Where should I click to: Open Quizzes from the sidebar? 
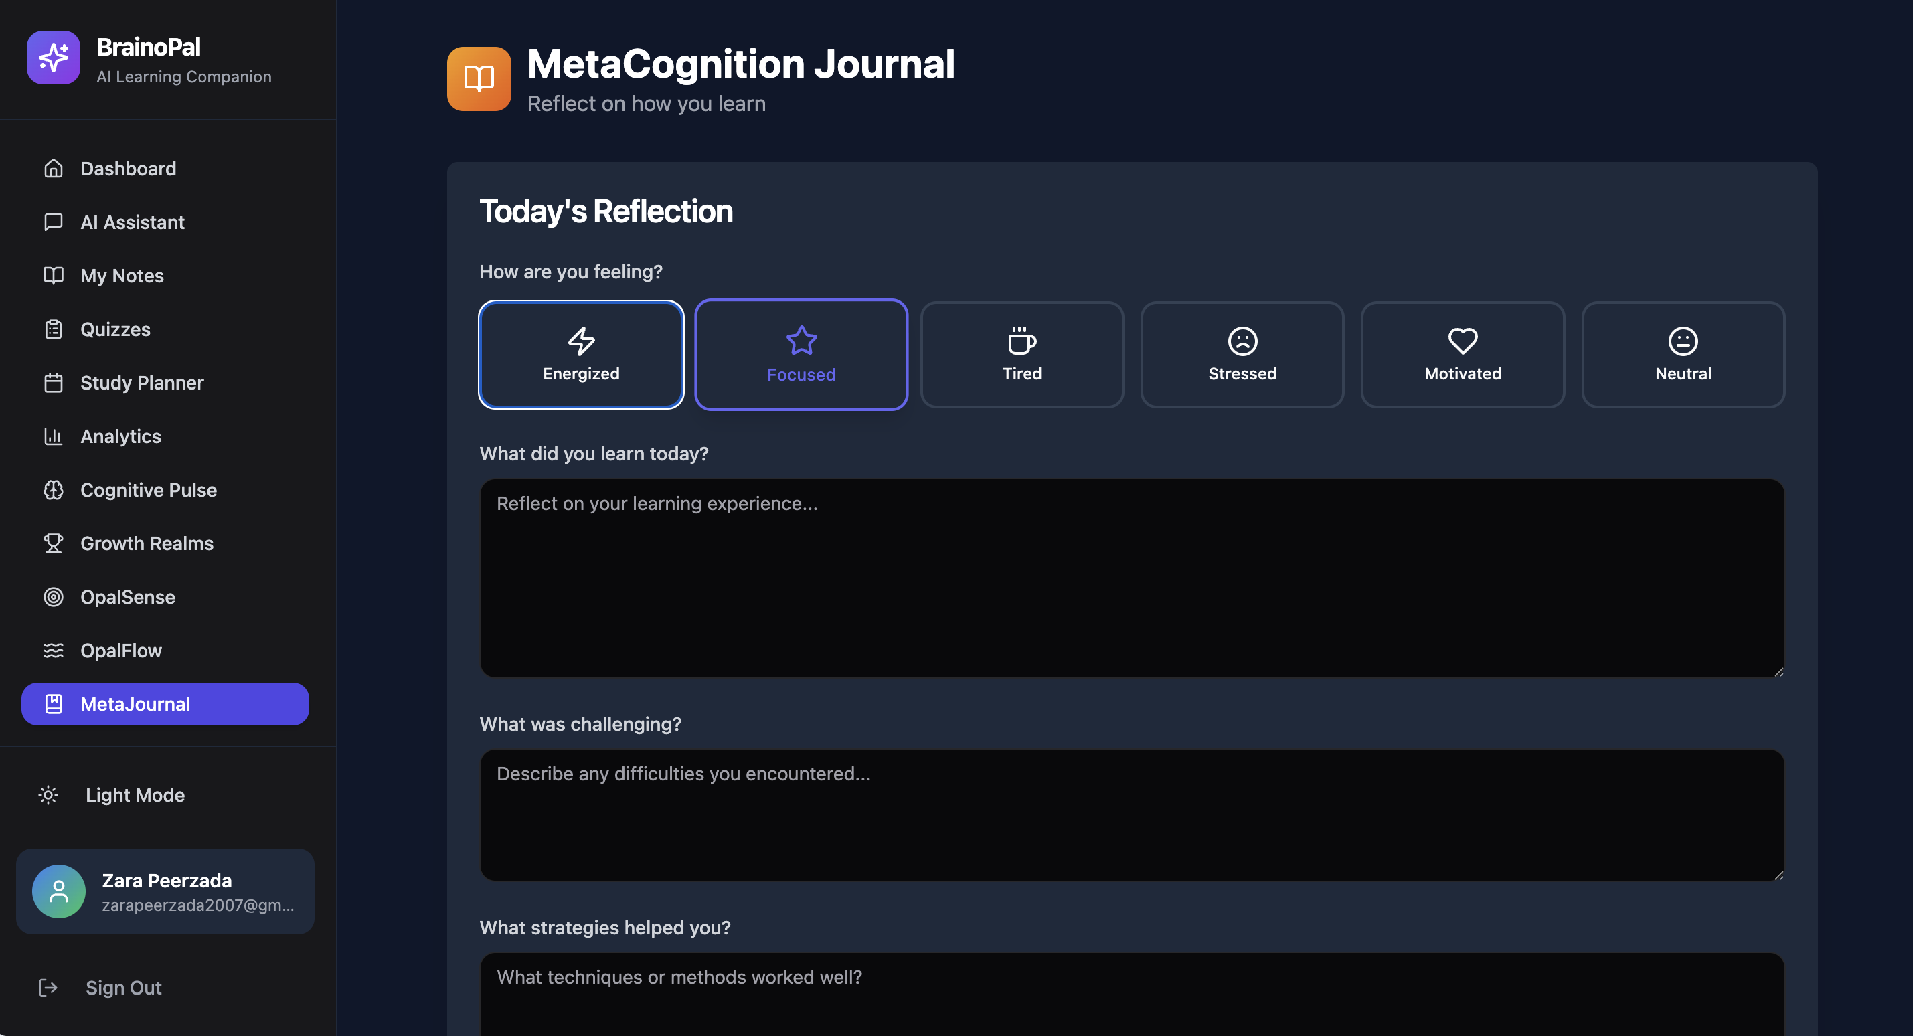(x=115, y=329)
